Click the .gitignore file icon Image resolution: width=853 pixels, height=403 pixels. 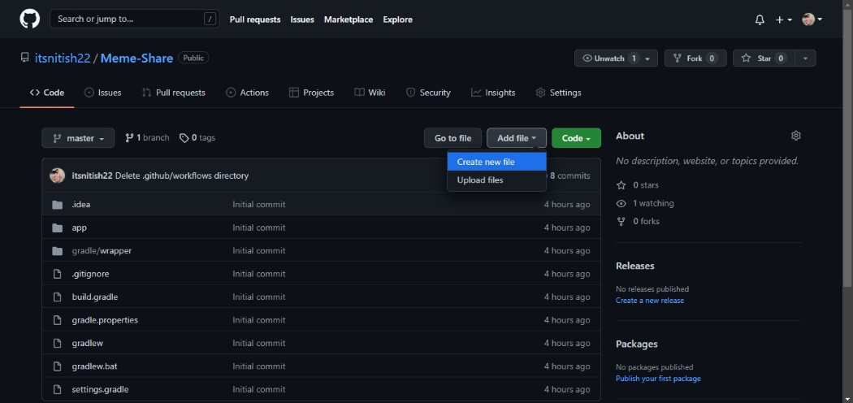tap(57, 274)
